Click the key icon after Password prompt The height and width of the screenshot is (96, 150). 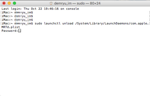20,31
